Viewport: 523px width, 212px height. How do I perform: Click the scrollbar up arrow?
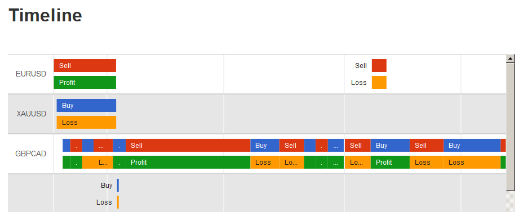(511, 58)
